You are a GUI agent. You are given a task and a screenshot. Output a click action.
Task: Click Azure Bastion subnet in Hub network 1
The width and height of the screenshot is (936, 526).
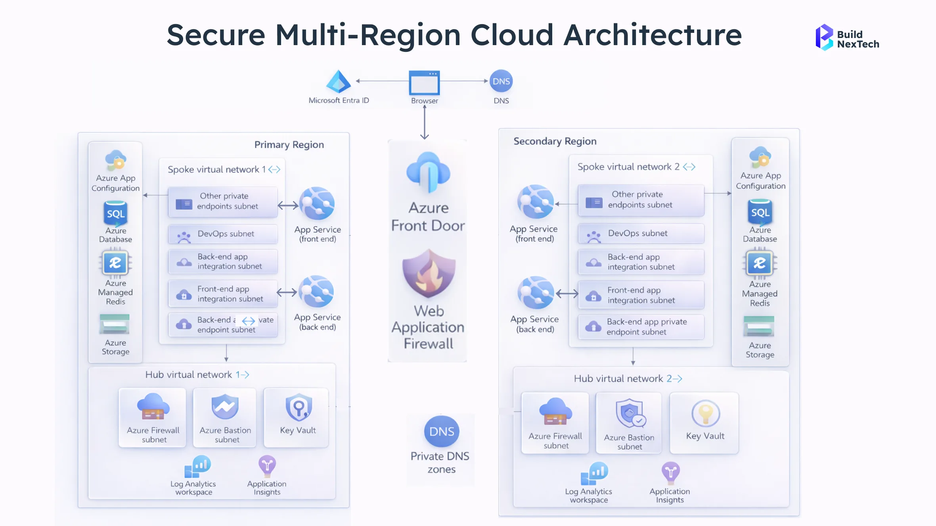click(x=225, y=417)
